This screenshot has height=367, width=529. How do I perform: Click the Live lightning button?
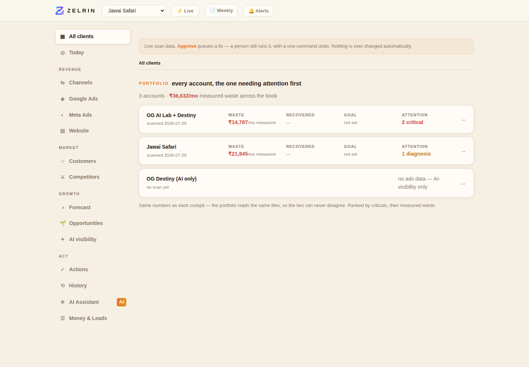[x=185, y=11]
